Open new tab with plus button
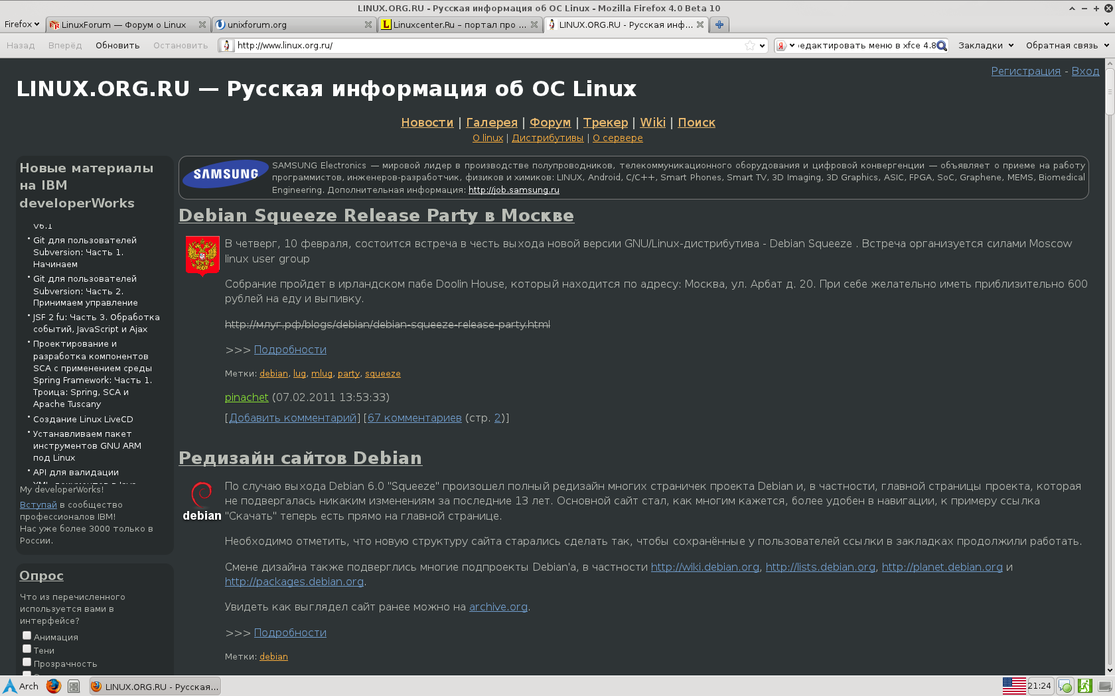The image size is (1115, 696). (x=719, y=25)
